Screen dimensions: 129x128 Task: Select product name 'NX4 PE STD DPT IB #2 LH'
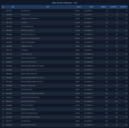[x=28, y=101]
